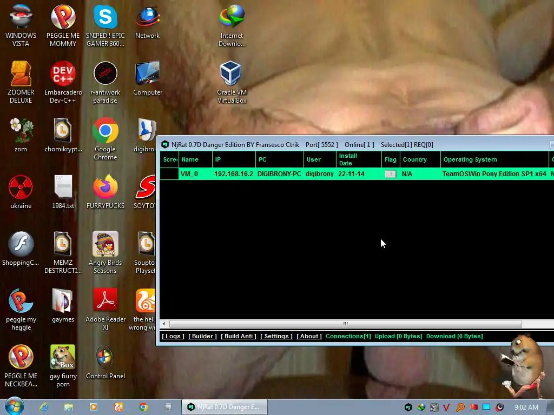Launch Google Chrome from desktop
Viewport: 554px width, 415px height.
click(x=105, y=138)
